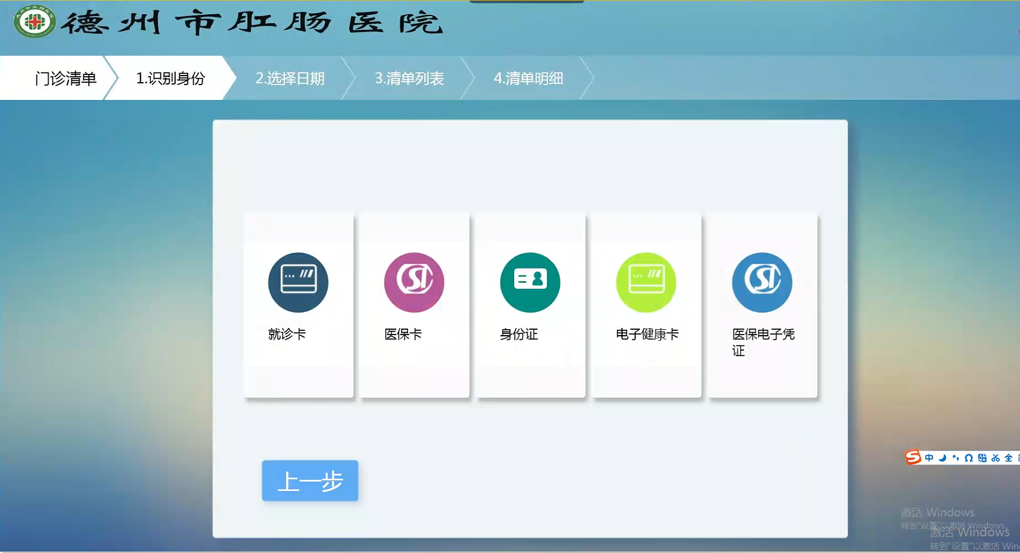Click the translate icon in IME toolbar
Viewport: 1020px width, 553px height.
tap(982, 458)
